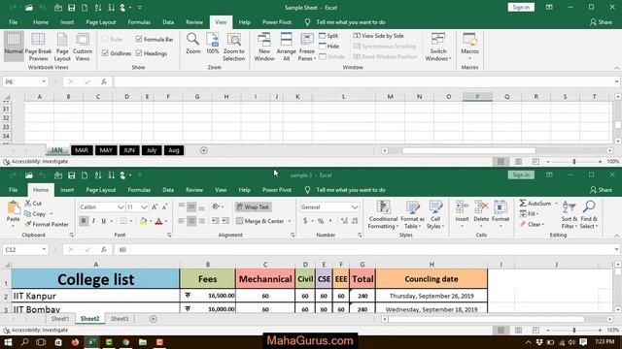The width and height of the screenshot is (622, 349).
Task: Open Custom Views icon
Action: (x=83, y=47)
